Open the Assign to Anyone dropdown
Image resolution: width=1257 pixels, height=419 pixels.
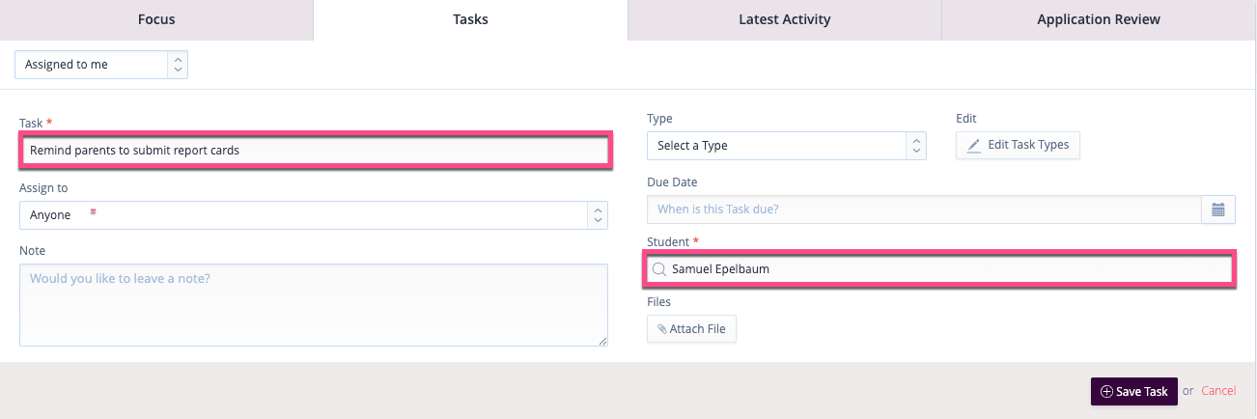tap(314, 215)
